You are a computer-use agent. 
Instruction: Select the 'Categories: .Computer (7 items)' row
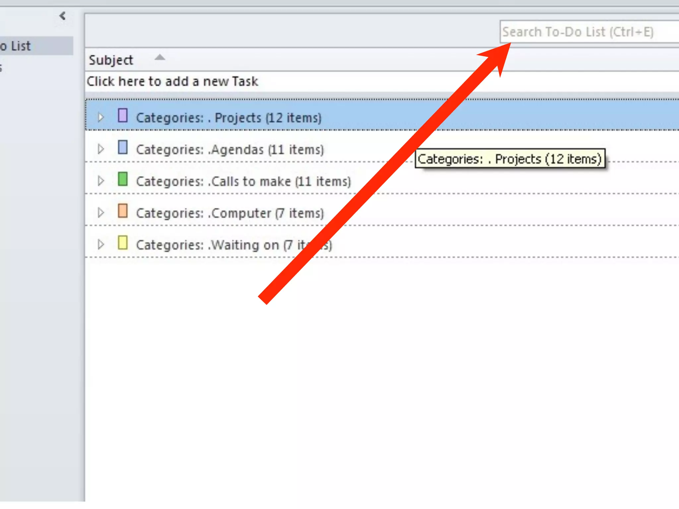[x=230, y=213]
